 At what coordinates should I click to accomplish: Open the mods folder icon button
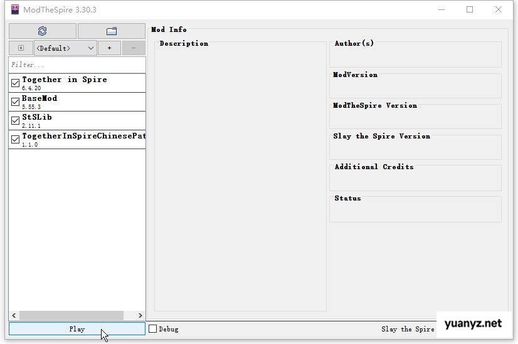click(112, 31)
